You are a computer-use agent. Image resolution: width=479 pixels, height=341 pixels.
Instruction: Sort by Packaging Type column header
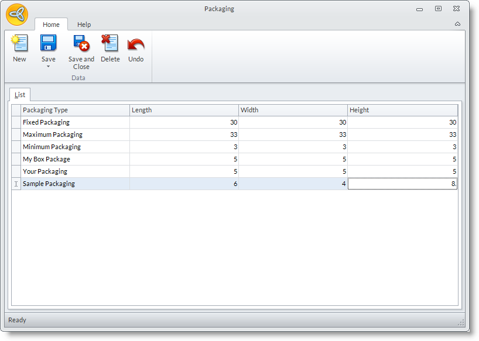pyautogui.click(x=75, y=110)
